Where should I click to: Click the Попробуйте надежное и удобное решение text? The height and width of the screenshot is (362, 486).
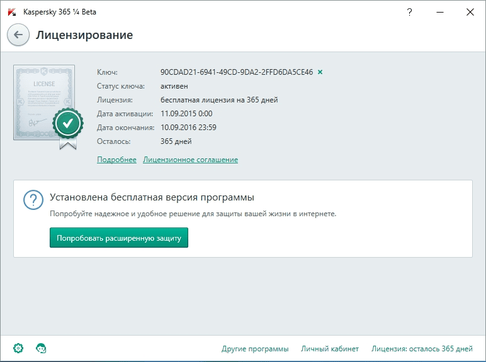pyautogui.click(x=193, y=214)
